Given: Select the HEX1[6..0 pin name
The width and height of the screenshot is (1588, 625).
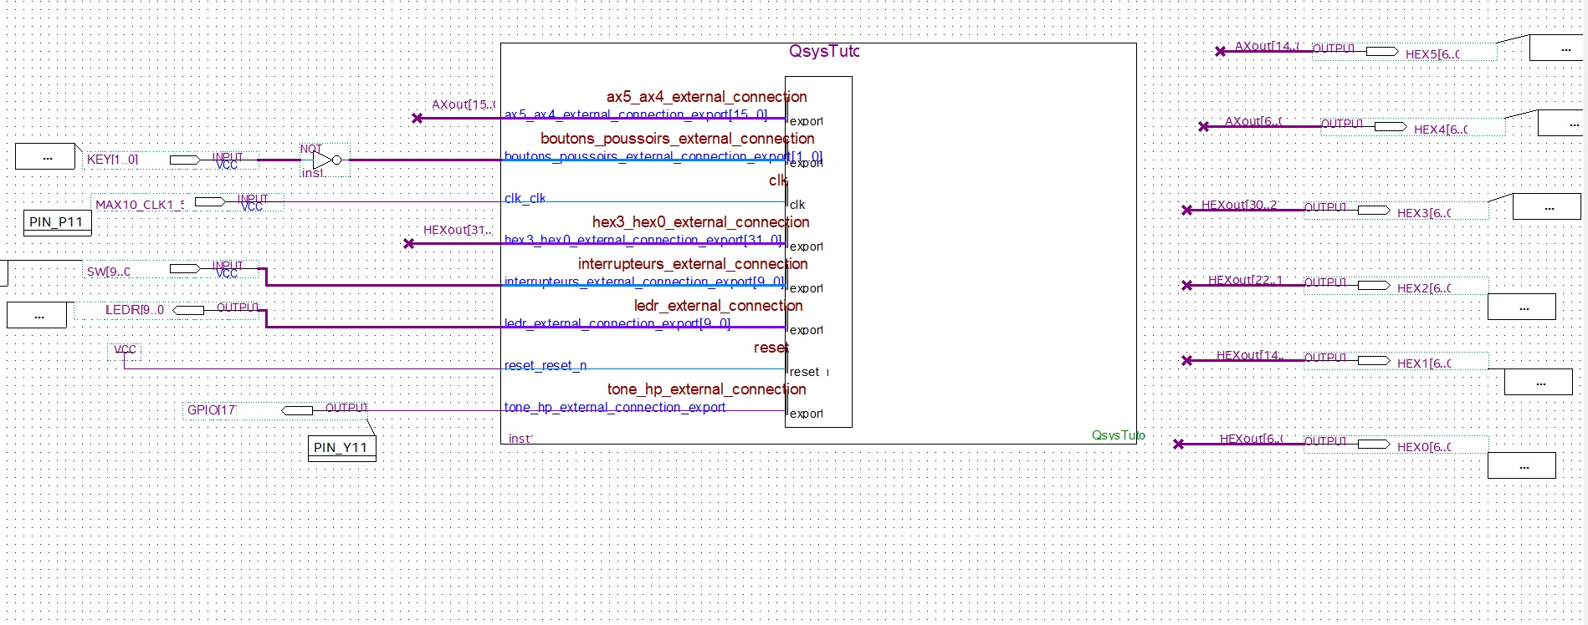Looking at the screenshot, I should pyautogui.click(x=1424, y=363).
